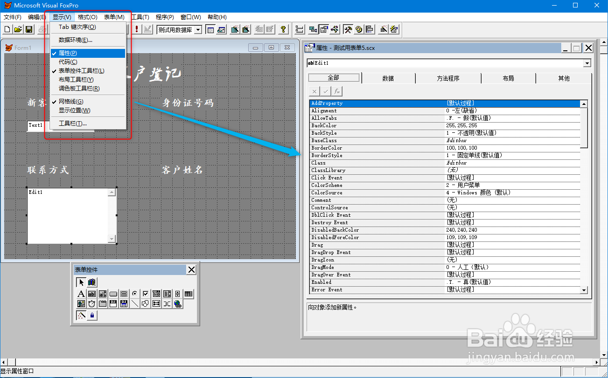The height and width of the screenshot is (378, 608).
Task: Open the 文件(F) menu
Action: click(x=13, y=17)
